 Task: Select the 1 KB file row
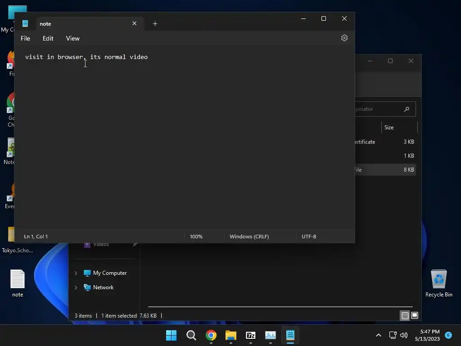click(x=385, y=155)
